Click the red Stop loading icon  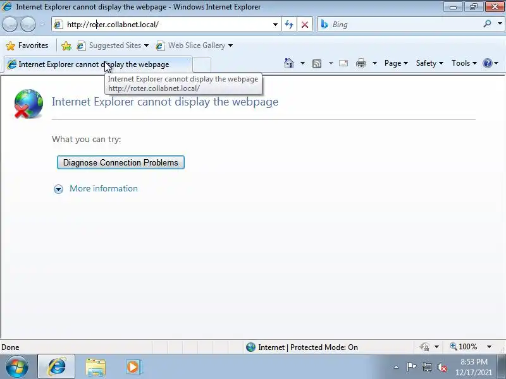pos(305,25)
